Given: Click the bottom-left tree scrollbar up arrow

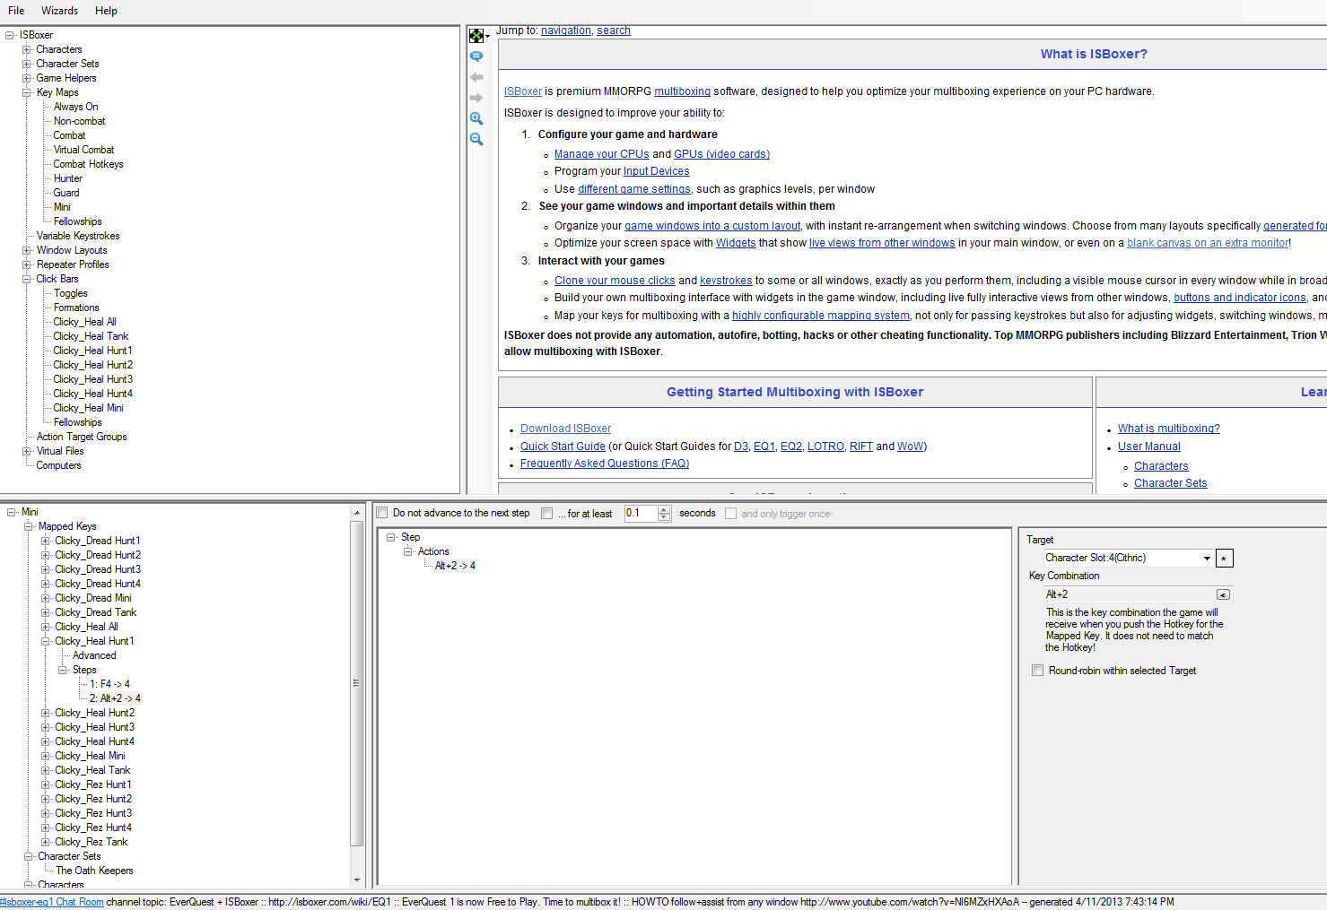Looking at the screenshot, I should (357, 513).
